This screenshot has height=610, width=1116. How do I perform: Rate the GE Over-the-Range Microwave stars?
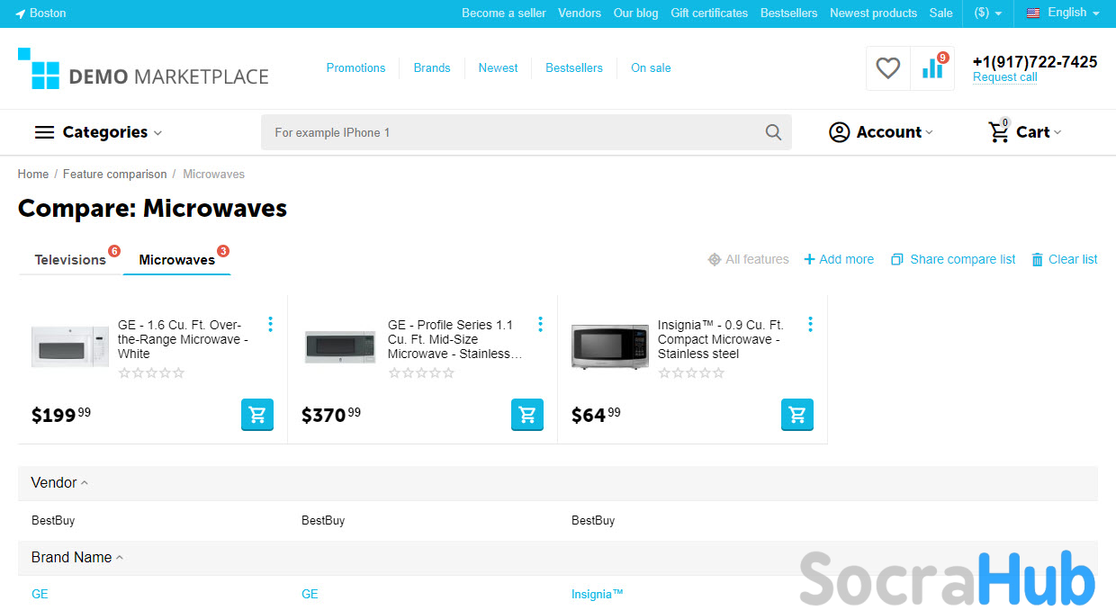click(151, 372)
